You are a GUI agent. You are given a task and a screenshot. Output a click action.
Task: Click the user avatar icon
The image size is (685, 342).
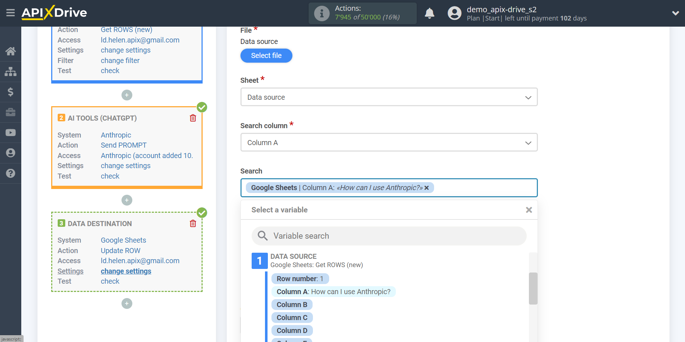454,13
